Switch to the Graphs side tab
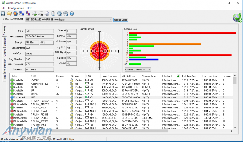The width and height of the screenshot is (243, 142). (5, 53)
